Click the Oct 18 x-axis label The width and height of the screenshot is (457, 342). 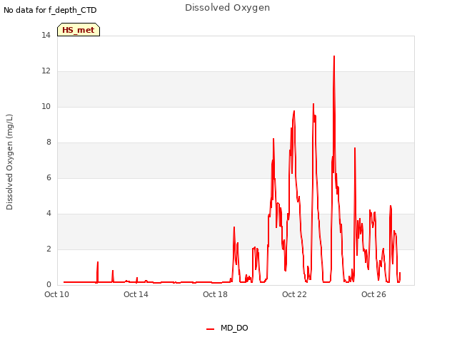[215, 294]
